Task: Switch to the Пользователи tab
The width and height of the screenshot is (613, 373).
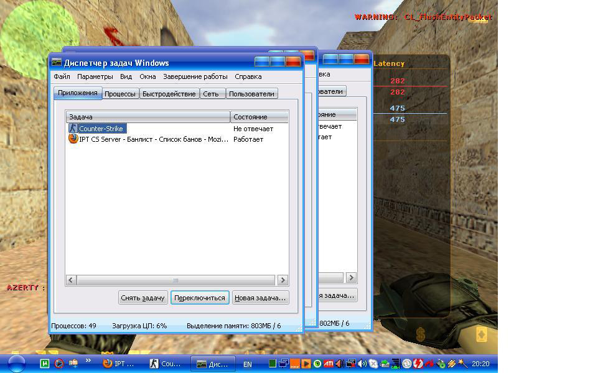Action: (252, 94)
